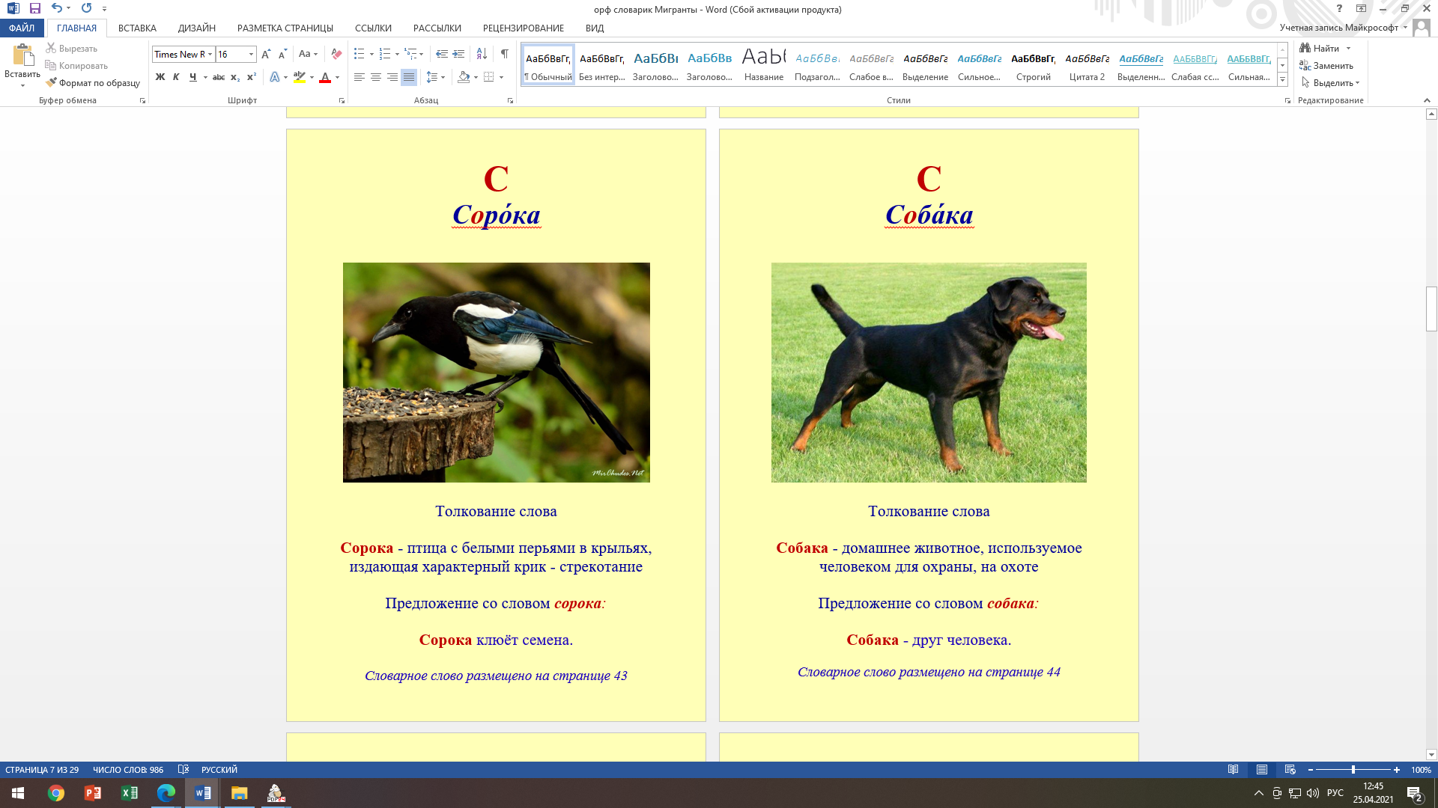
Task: Click the Increase Font Size icon
Action: point(266,54)
